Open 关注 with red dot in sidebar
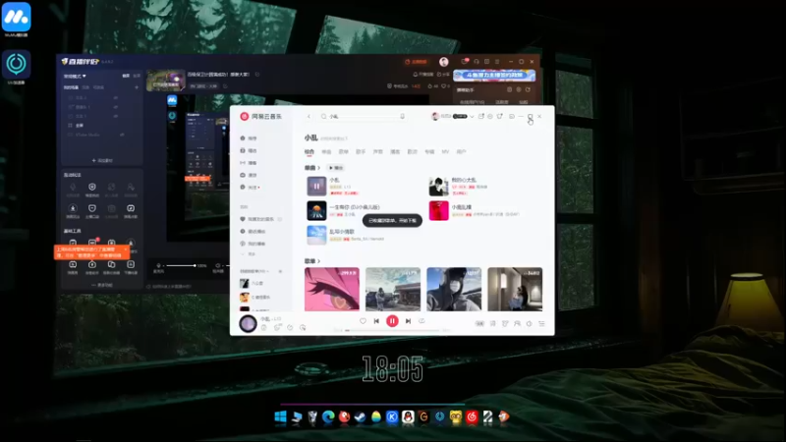Screen dimensions: 786x442 click(250, 188)
